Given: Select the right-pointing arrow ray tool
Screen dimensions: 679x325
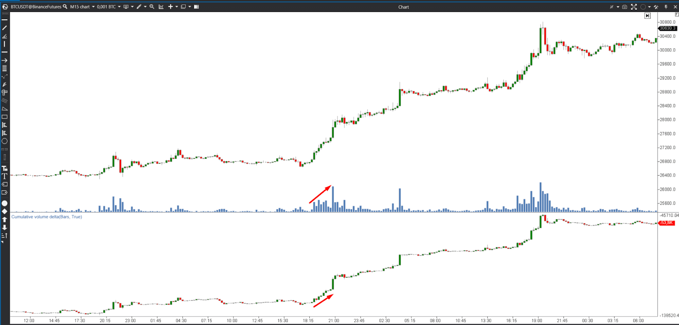Looking at the screenshot, I should click(5, 60).
